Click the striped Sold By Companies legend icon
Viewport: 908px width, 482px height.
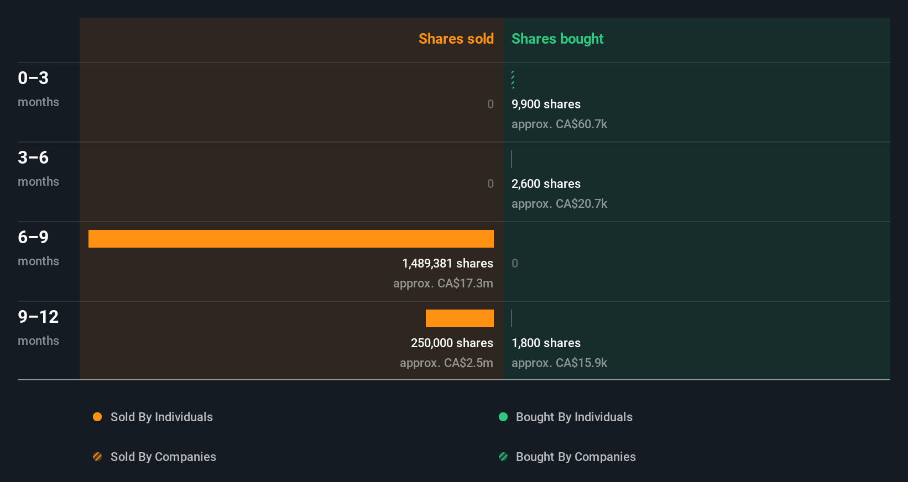(x=97, y=457)
